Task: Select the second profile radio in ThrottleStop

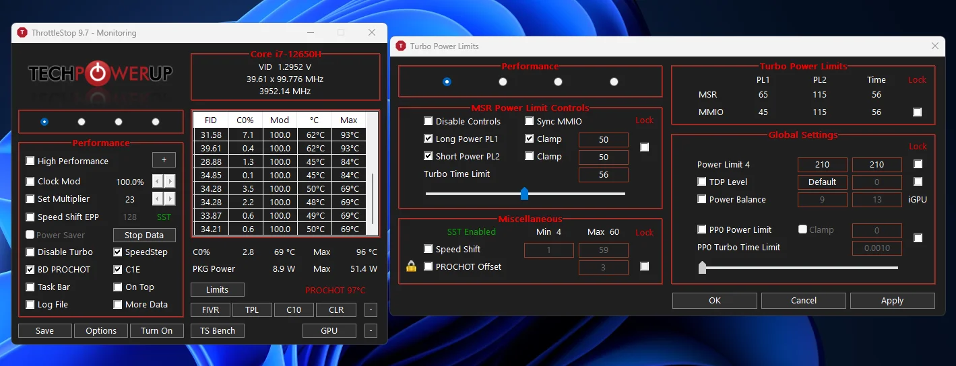Action: pos(82,122)
